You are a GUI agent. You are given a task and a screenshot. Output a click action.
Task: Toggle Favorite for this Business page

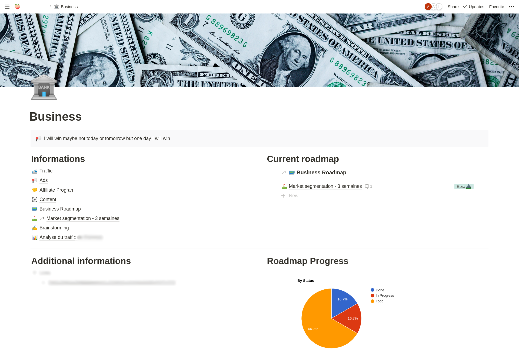496,7
